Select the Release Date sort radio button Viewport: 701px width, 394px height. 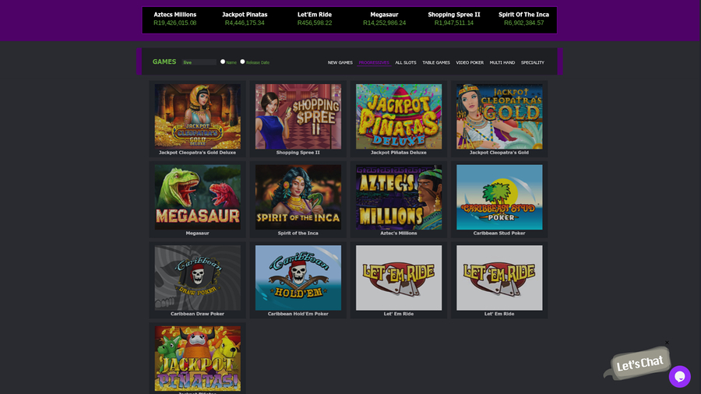pyautogui.click(x=242, y=62)
